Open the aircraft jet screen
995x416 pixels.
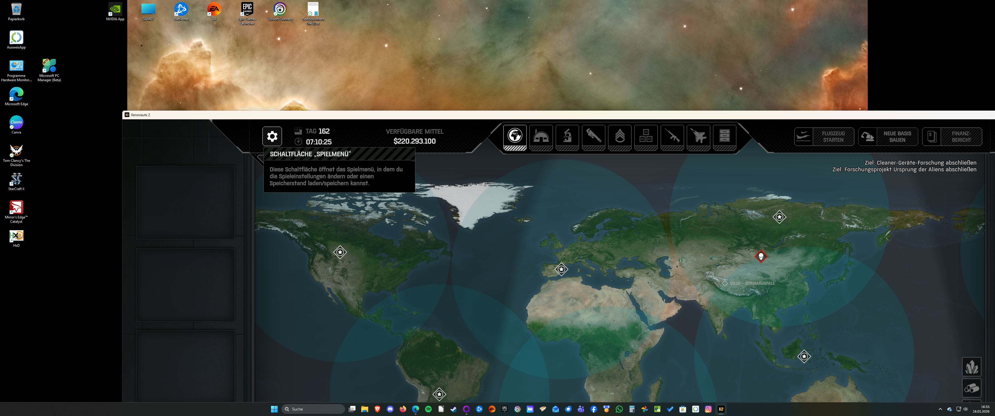tap(698, 136)
